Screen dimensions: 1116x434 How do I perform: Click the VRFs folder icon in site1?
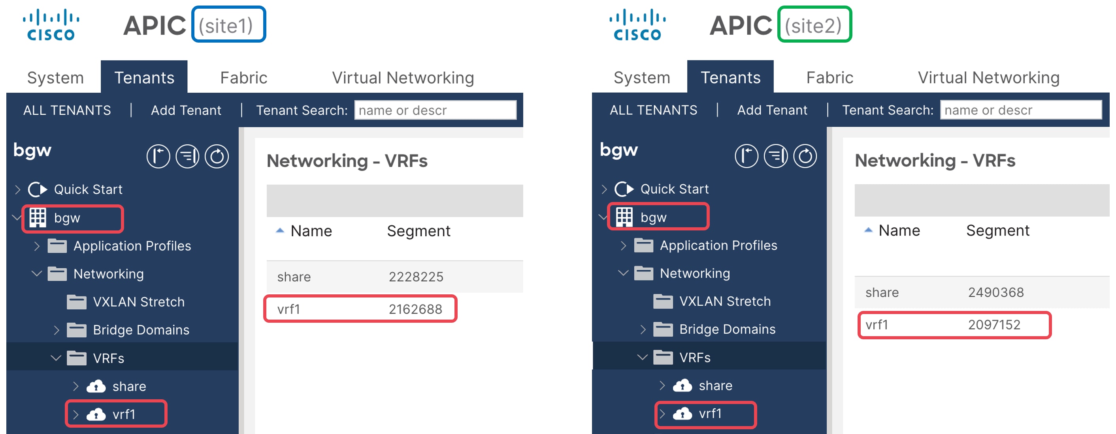pos(77,358)
